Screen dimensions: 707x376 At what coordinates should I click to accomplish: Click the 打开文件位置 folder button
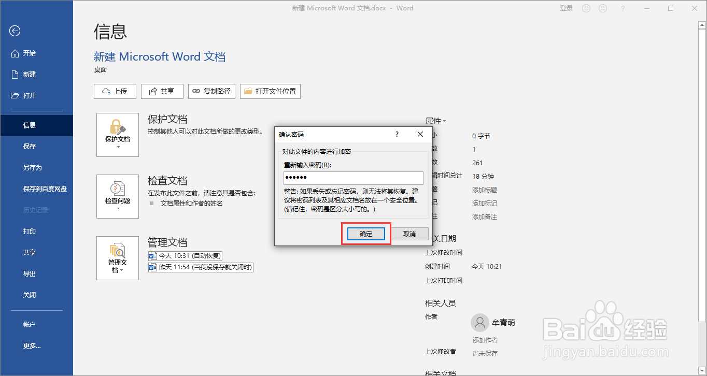[270, 91]
